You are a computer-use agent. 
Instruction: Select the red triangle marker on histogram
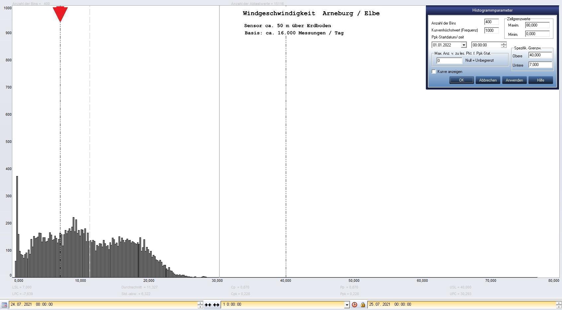pos(60,14)
